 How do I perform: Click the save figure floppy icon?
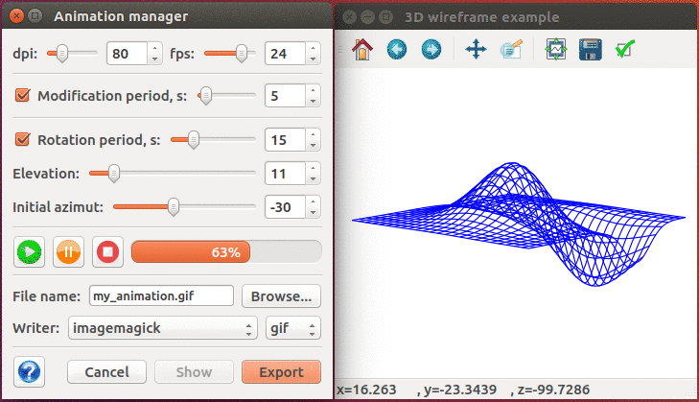pyautogui.click(x=591, y=49)
